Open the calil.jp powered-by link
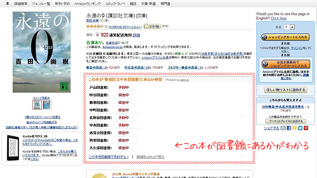The width and height of the screenshot is (317, 178). 184,80
